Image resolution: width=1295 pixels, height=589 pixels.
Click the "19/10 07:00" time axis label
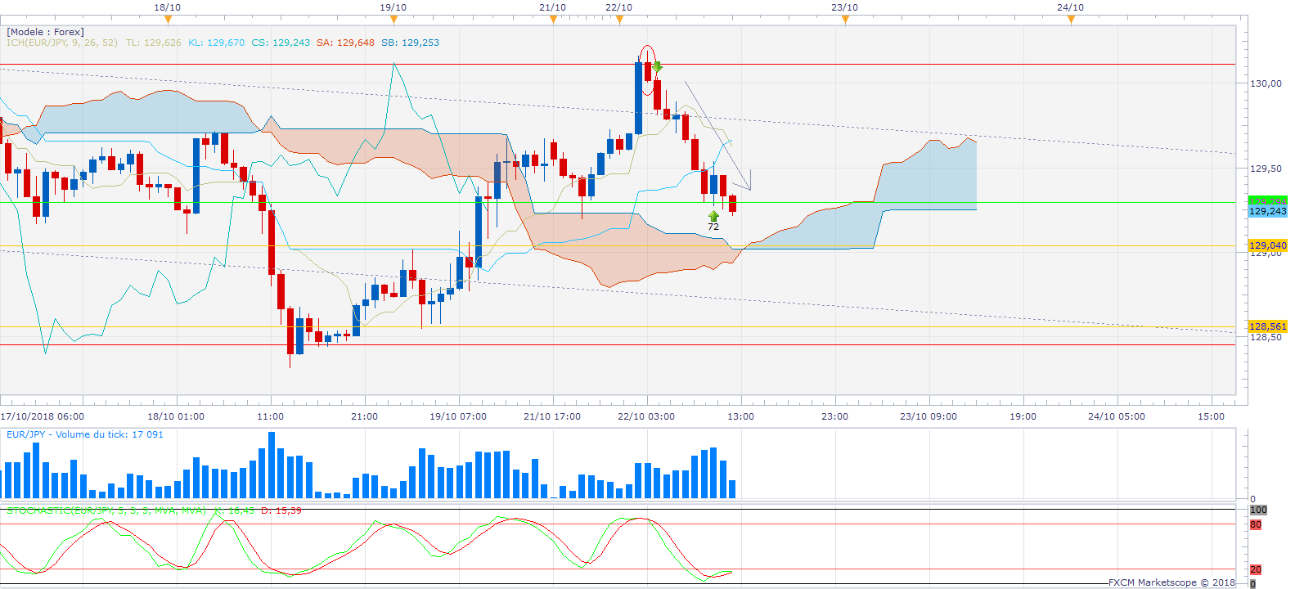pyautogui.click(x=458, y=416)
